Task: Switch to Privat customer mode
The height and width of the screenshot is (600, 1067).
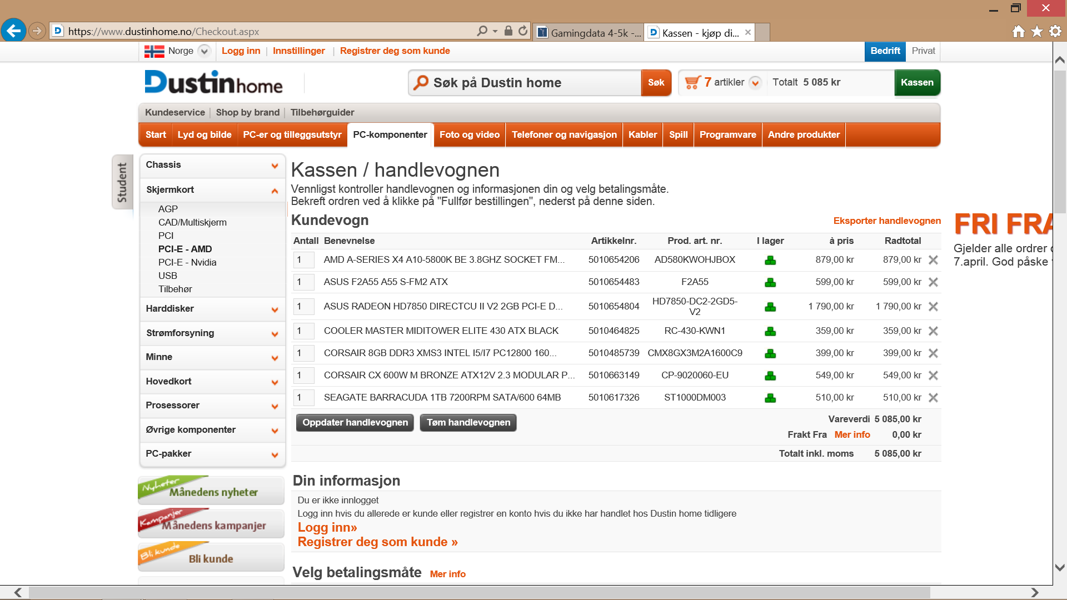Action: pos(923,51)
